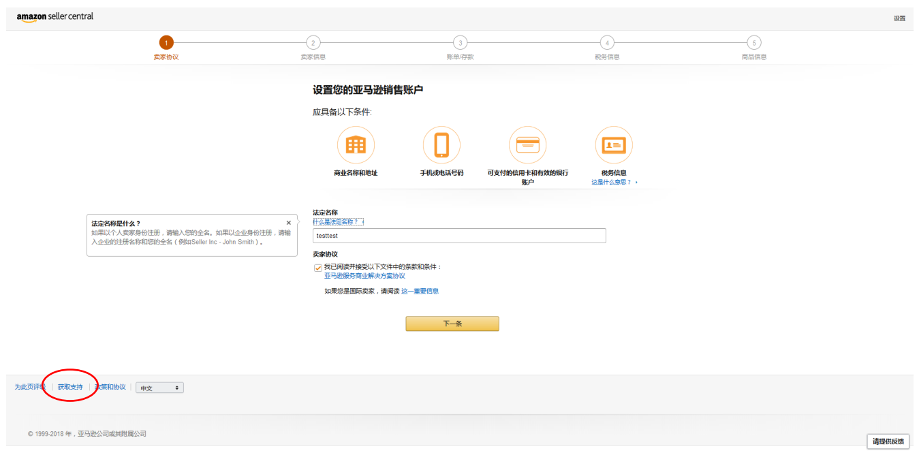919x453 pixels.
Task: Open the 中文 language dropdown
Action: point(159,387)
